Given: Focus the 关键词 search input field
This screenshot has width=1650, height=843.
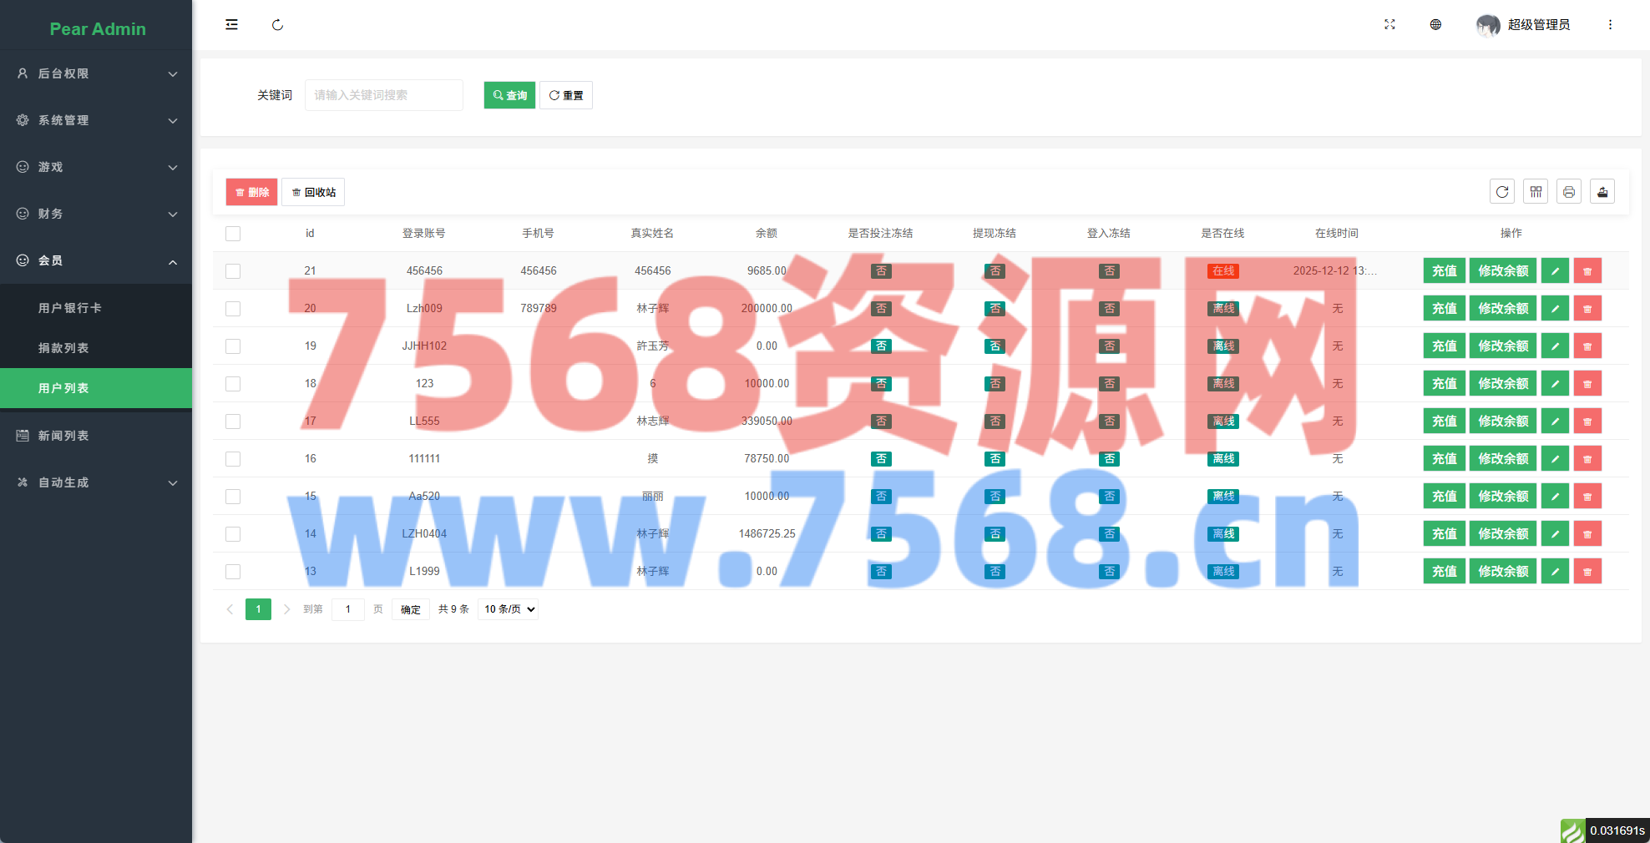Looking at the screenshot, I should (383, 95).
